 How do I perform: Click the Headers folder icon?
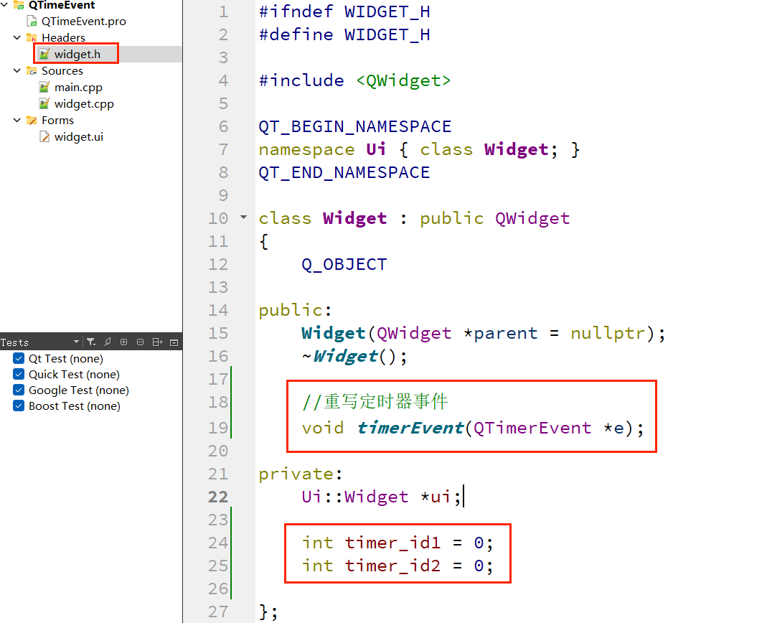pyautogui.click(x=32, y=38)
